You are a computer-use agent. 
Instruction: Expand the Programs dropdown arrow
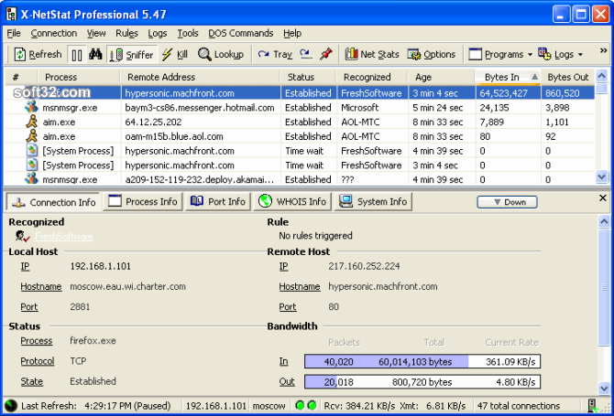pyautogui.click(x=530, y=55)
